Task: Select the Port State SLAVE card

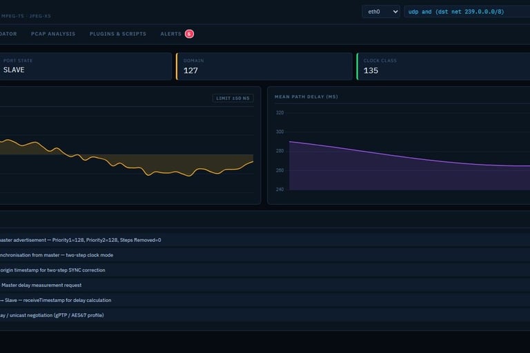Action: tap(85, 66)
